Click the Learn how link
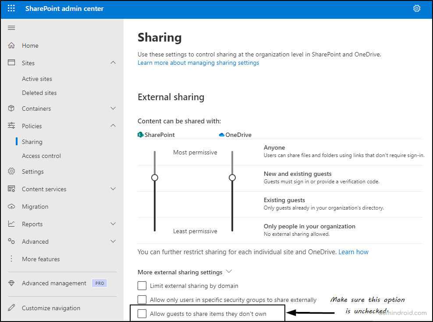 (353, 252)
